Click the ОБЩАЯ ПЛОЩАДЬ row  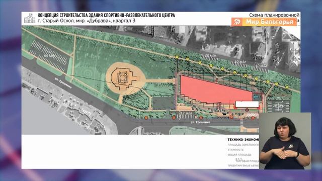click(239, 155)
